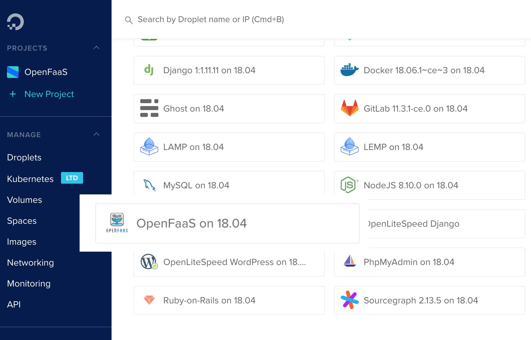The width and height of the screenshot is (531, 340).
Task: Open Images in sidebar
Action: [21, 242]
